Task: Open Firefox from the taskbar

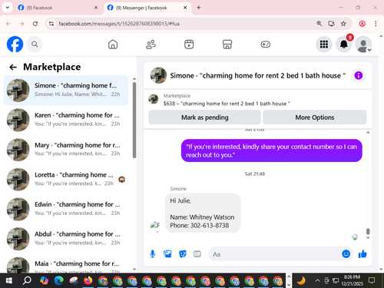Action: (x=88, y=281)
